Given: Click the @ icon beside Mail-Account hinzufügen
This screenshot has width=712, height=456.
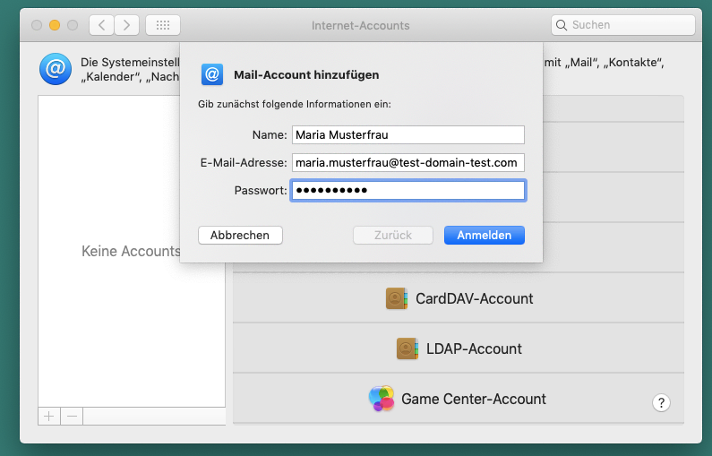Looking at the screenshot, I should coord(212,74).
